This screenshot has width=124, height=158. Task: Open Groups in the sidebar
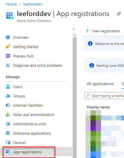click(x=19, y=96)
